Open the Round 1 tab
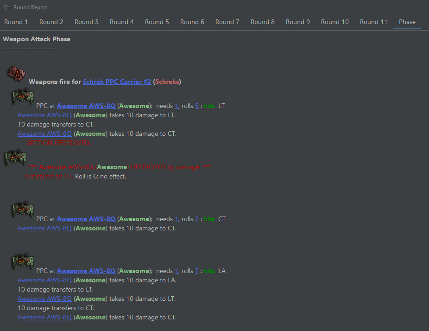The width and height of the screenshot is (429, 331). click(16, 22)
